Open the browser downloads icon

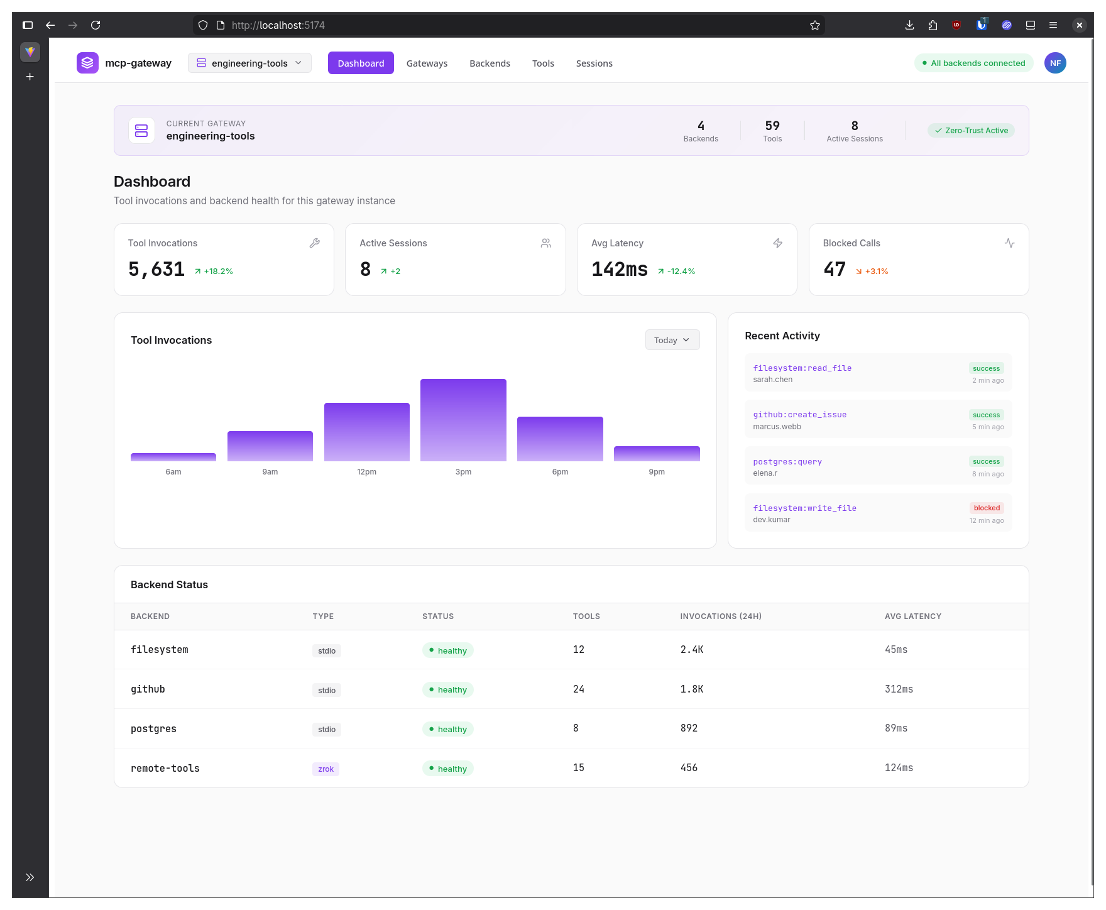pyautogui.click(x=909, y=25)
